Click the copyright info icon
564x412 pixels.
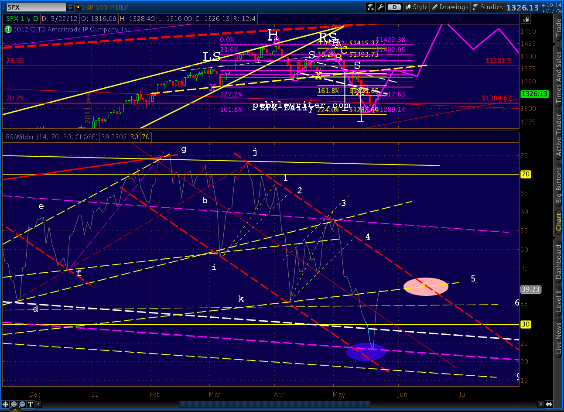tap(8, 29)
